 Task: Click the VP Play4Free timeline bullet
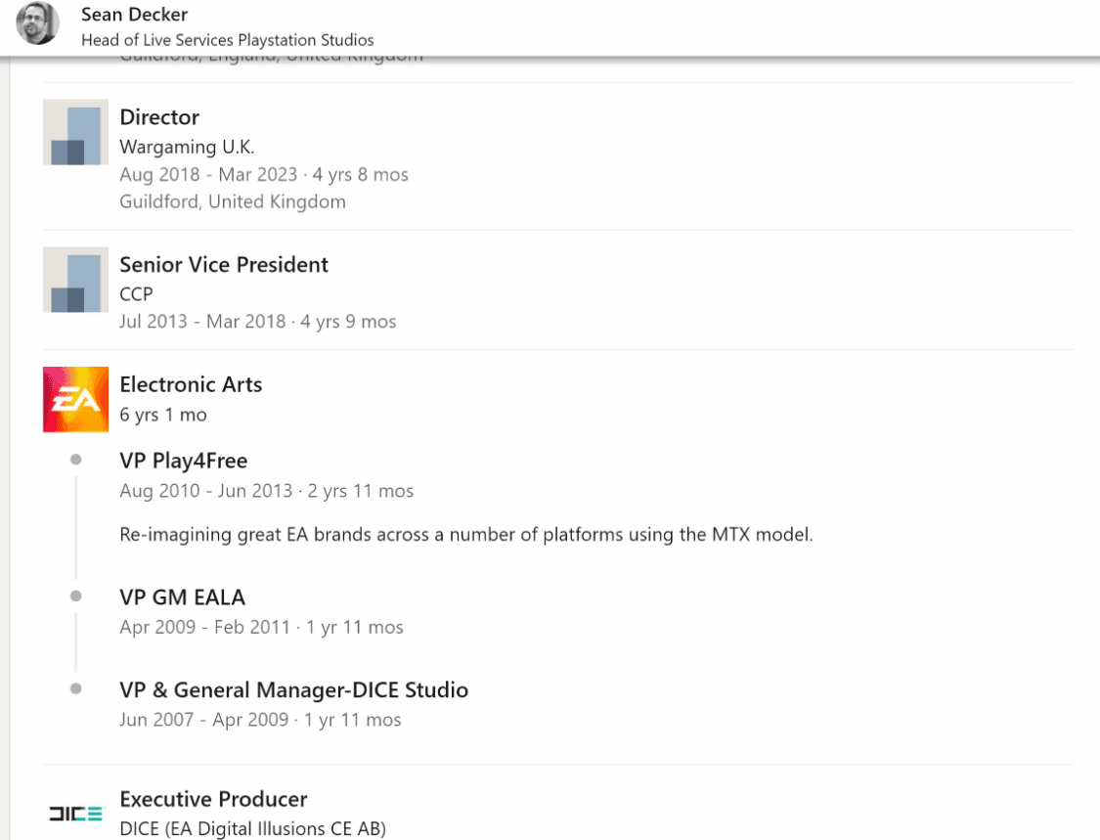point(75,460)
